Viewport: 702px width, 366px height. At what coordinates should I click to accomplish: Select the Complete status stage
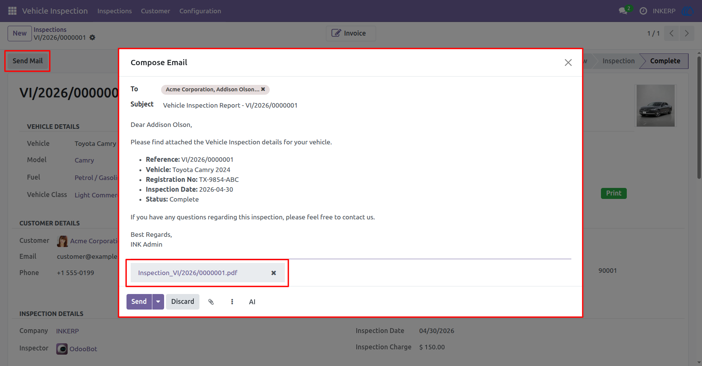click(665, 61)
